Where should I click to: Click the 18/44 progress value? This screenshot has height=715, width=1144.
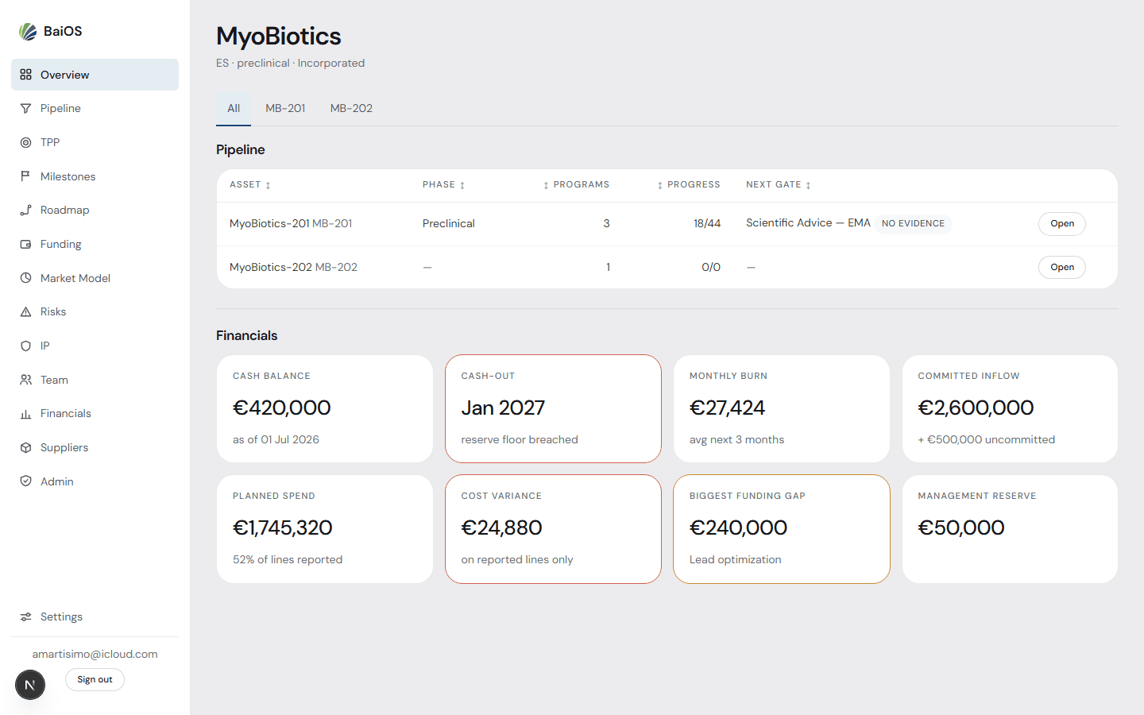(707, 223)
